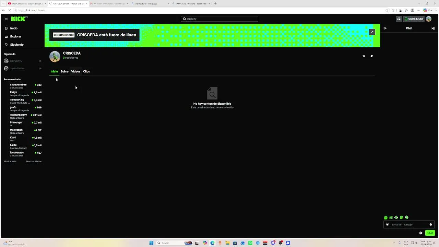Expand list with Mostrar más
The height and width of the screenshot is (247, 439).
click(x=10, y=161)
